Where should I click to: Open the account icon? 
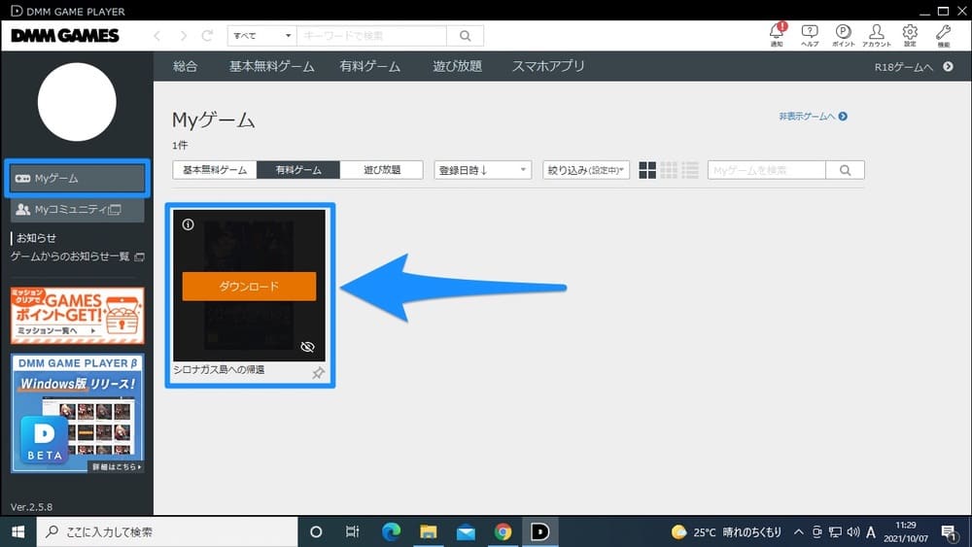point(876,33)
